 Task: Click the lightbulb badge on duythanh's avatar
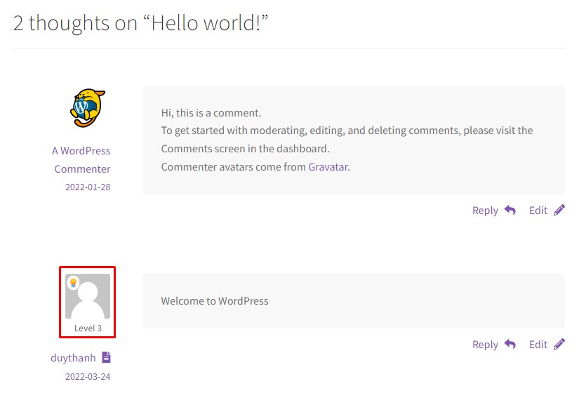(x=73, y=282)
